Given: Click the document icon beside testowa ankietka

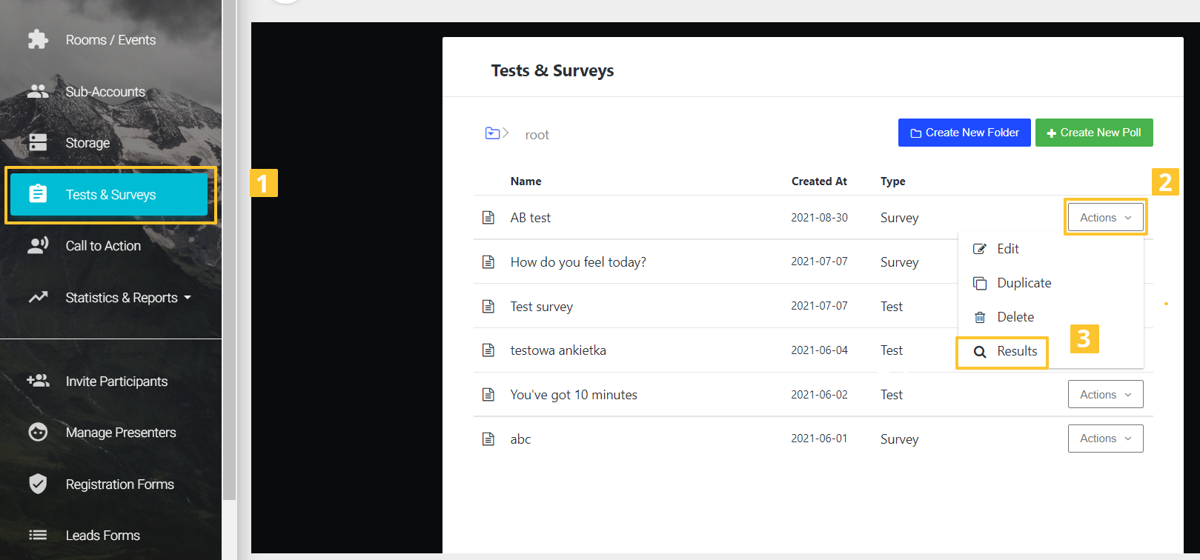Looking at the screenshot, I should tap(488, 350).
